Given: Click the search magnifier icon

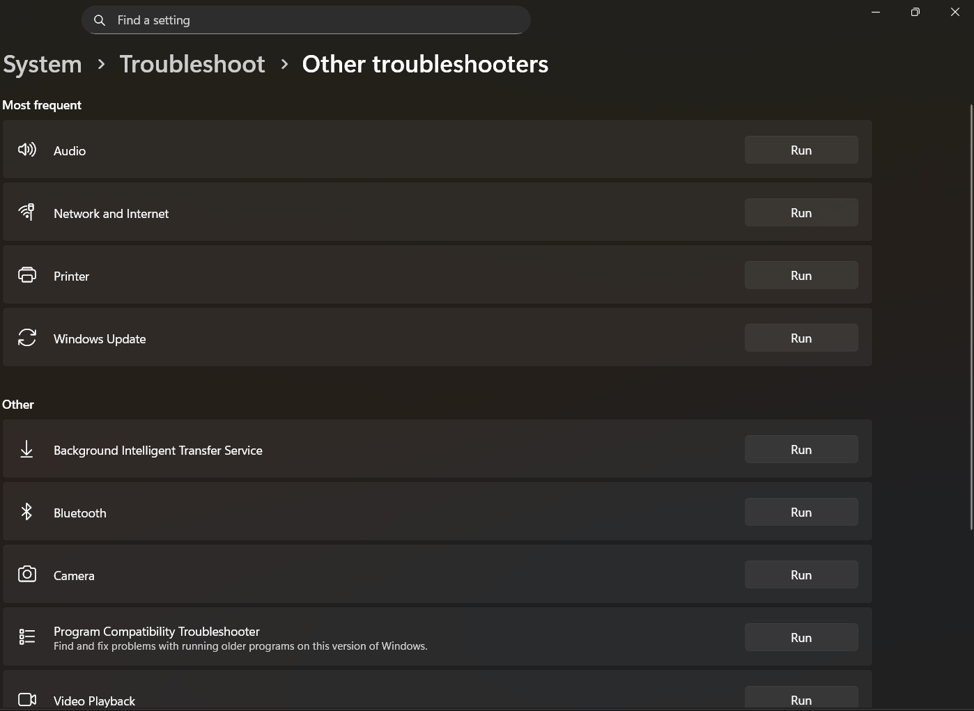Looking at the screenshot, I should (100, 20).
